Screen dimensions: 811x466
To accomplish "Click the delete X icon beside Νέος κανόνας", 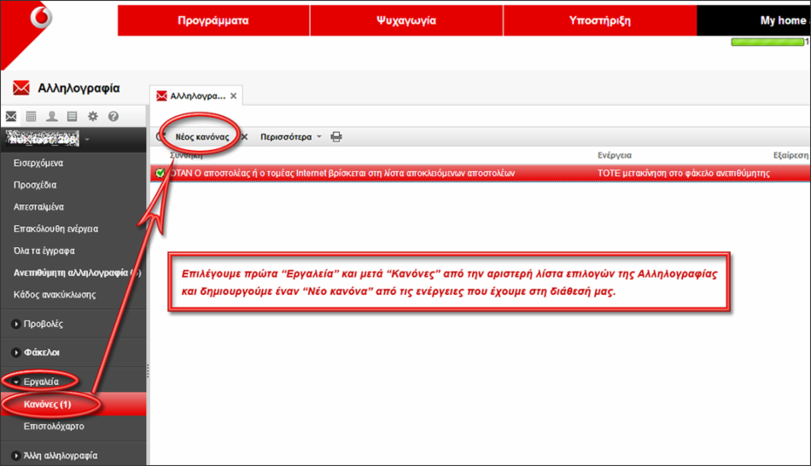I will (x=245, y=137).
